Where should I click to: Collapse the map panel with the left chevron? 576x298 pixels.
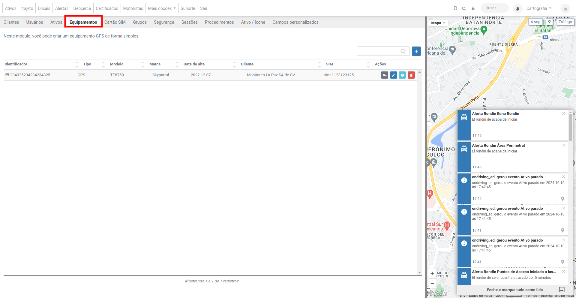(427, 163)
